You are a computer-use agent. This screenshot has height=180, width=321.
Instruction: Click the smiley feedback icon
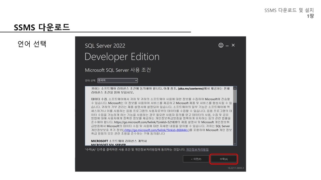coord(221,45)
